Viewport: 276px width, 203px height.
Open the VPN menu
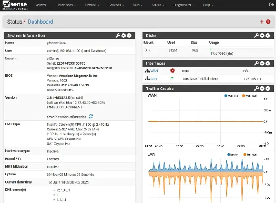coord(138,5)
